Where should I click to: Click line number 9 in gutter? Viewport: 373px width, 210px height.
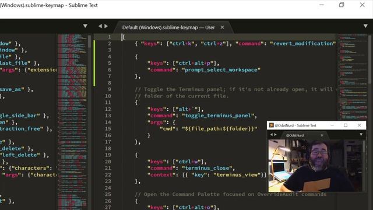pyautogui.click(x=110, y=89)
